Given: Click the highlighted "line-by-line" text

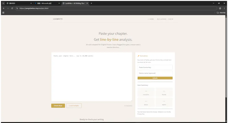Looking at the screenshot, I should click(x=109, y=39).
